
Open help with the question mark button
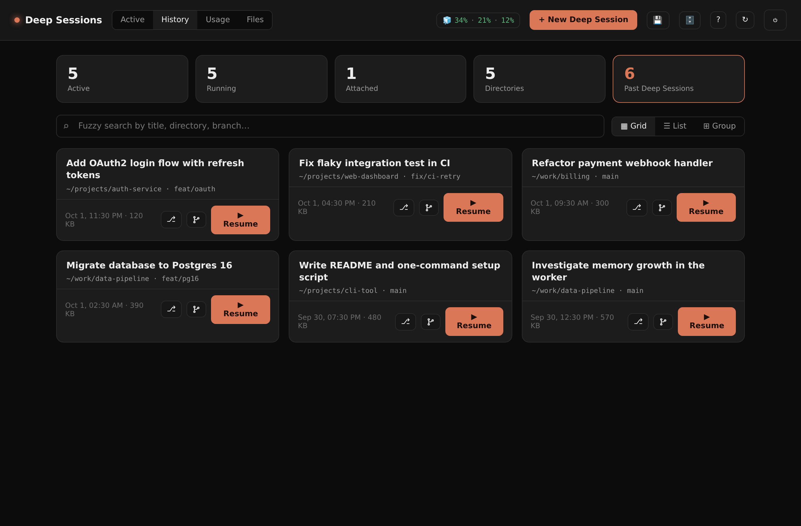(x=718, y=20)
